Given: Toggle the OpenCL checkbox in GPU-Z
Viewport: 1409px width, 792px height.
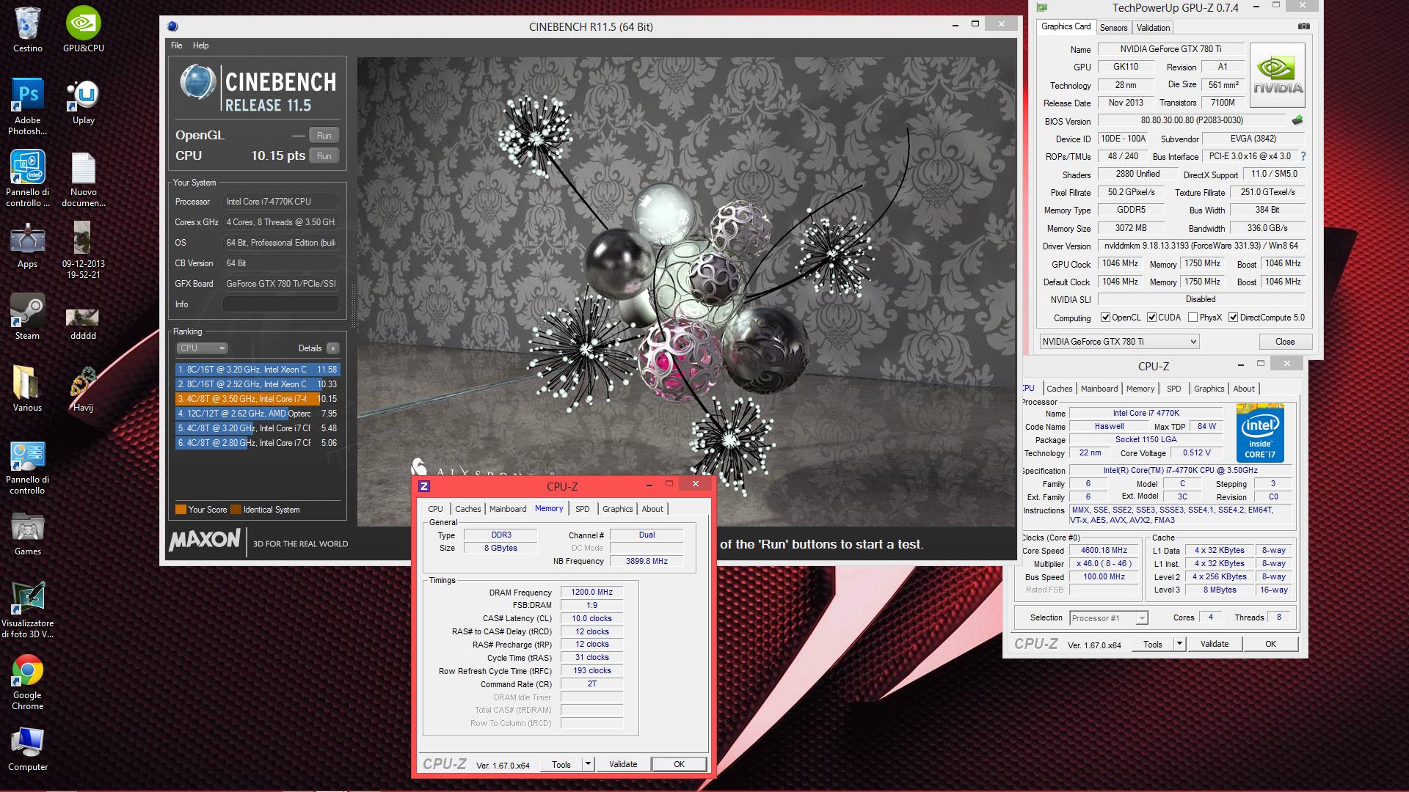Looking at the screenshot, I should coord(1105,318).
